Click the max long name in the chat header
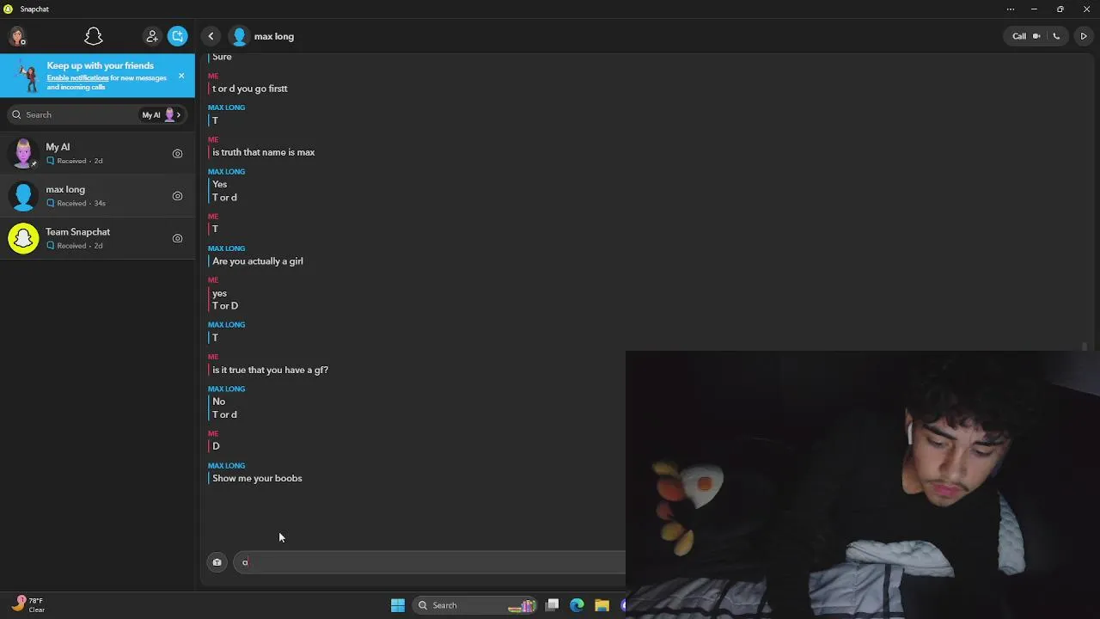Image resolution: width=1100 pixels, height=619 pixels. [x=274, y=36]
